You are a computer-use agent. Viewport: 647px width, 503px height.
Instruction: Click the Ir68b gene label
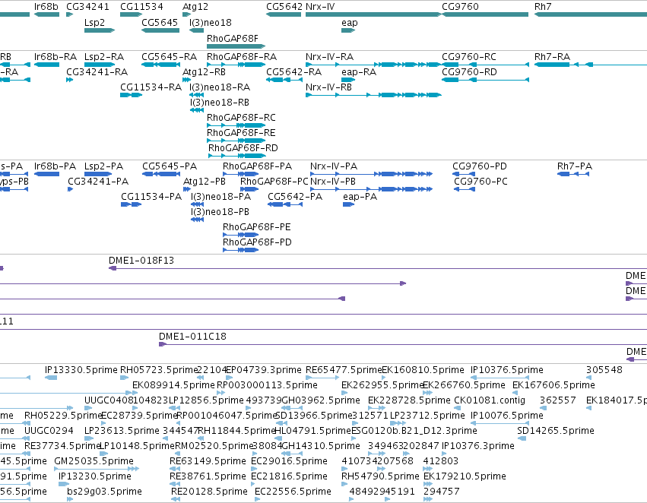tap(46, 7)
